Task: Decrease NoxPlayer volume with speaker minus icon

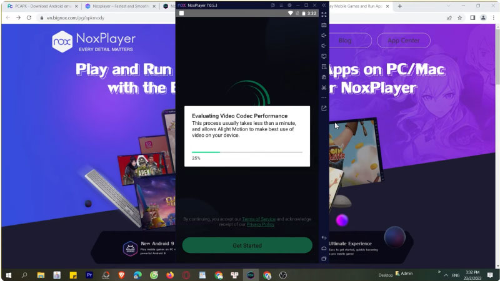Action: 324,46
